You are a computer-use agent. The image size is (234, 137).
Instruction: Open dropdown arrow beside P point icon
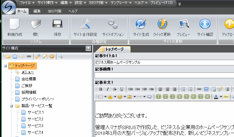(x=125, y=97)
